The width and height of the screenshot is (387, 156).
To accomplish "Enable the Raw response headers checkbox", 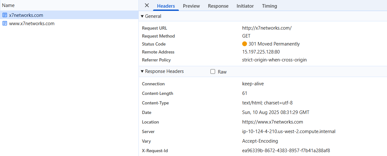I will 213,72.
